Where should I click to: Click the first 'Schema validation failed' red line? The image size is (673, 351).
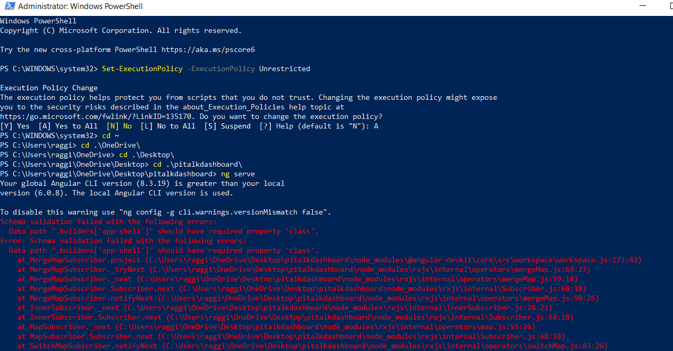click(108, 221)
